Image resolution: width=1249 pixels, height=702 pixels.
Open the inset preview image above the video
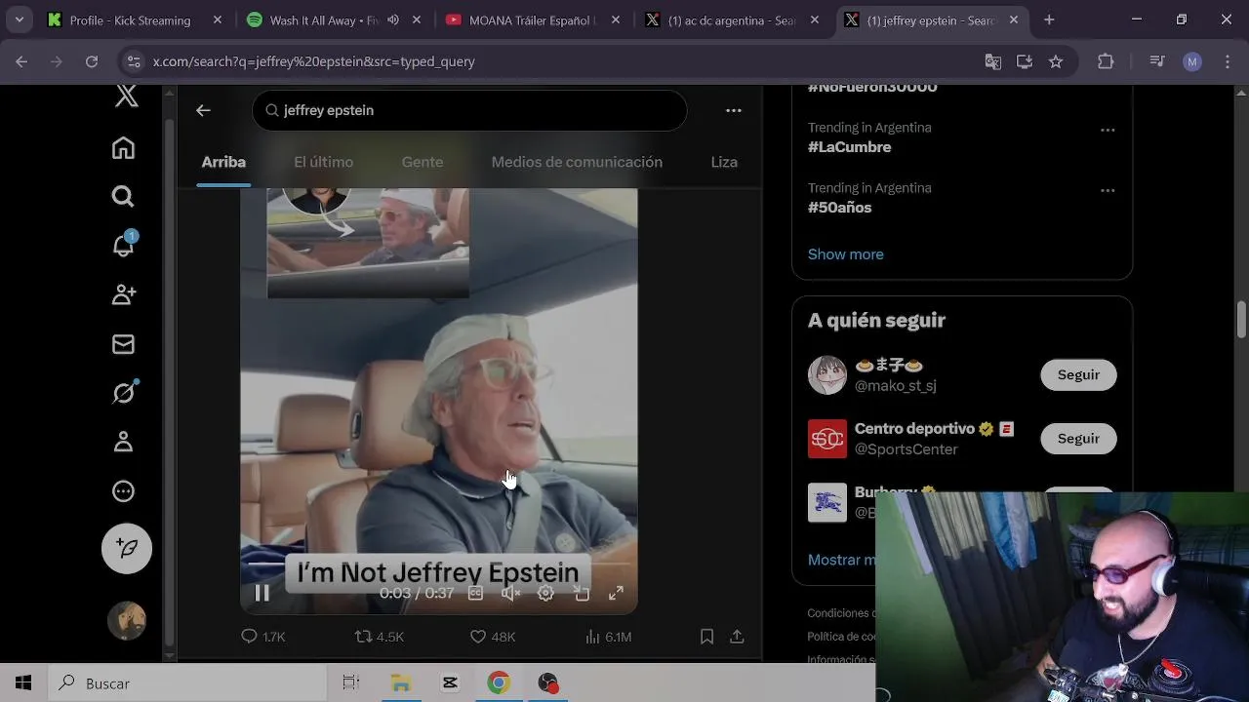368,244
